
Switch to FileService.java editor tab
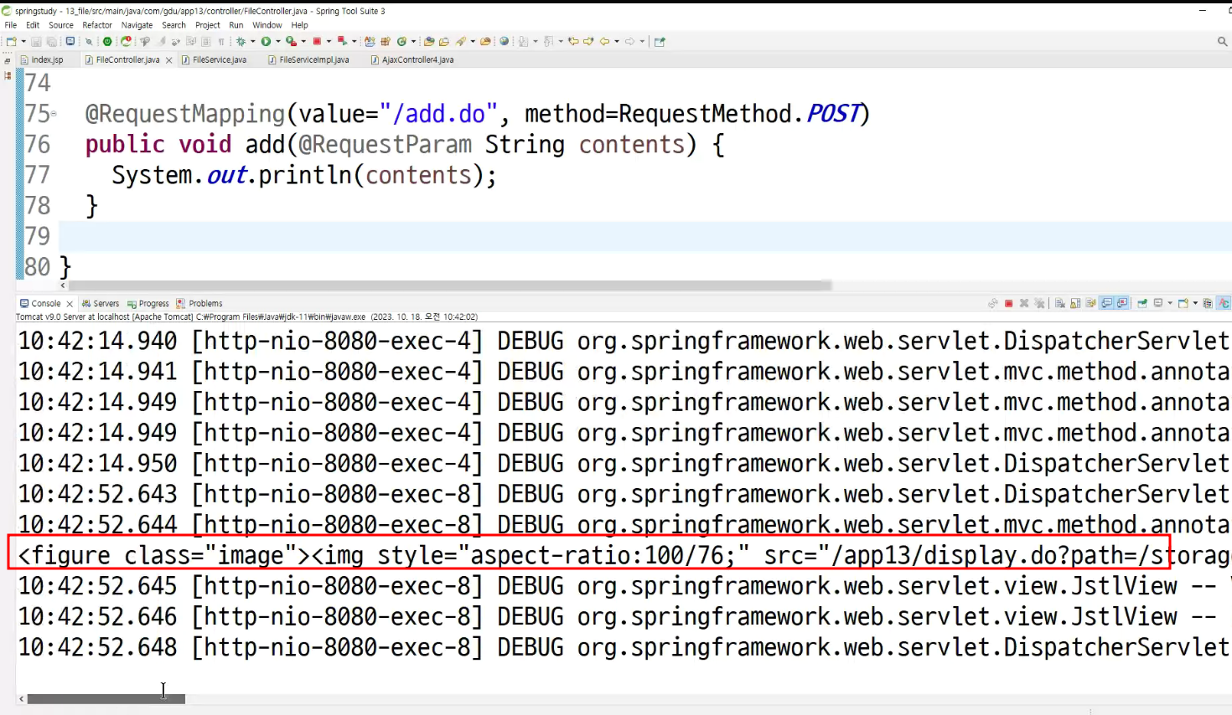[220, 60]
